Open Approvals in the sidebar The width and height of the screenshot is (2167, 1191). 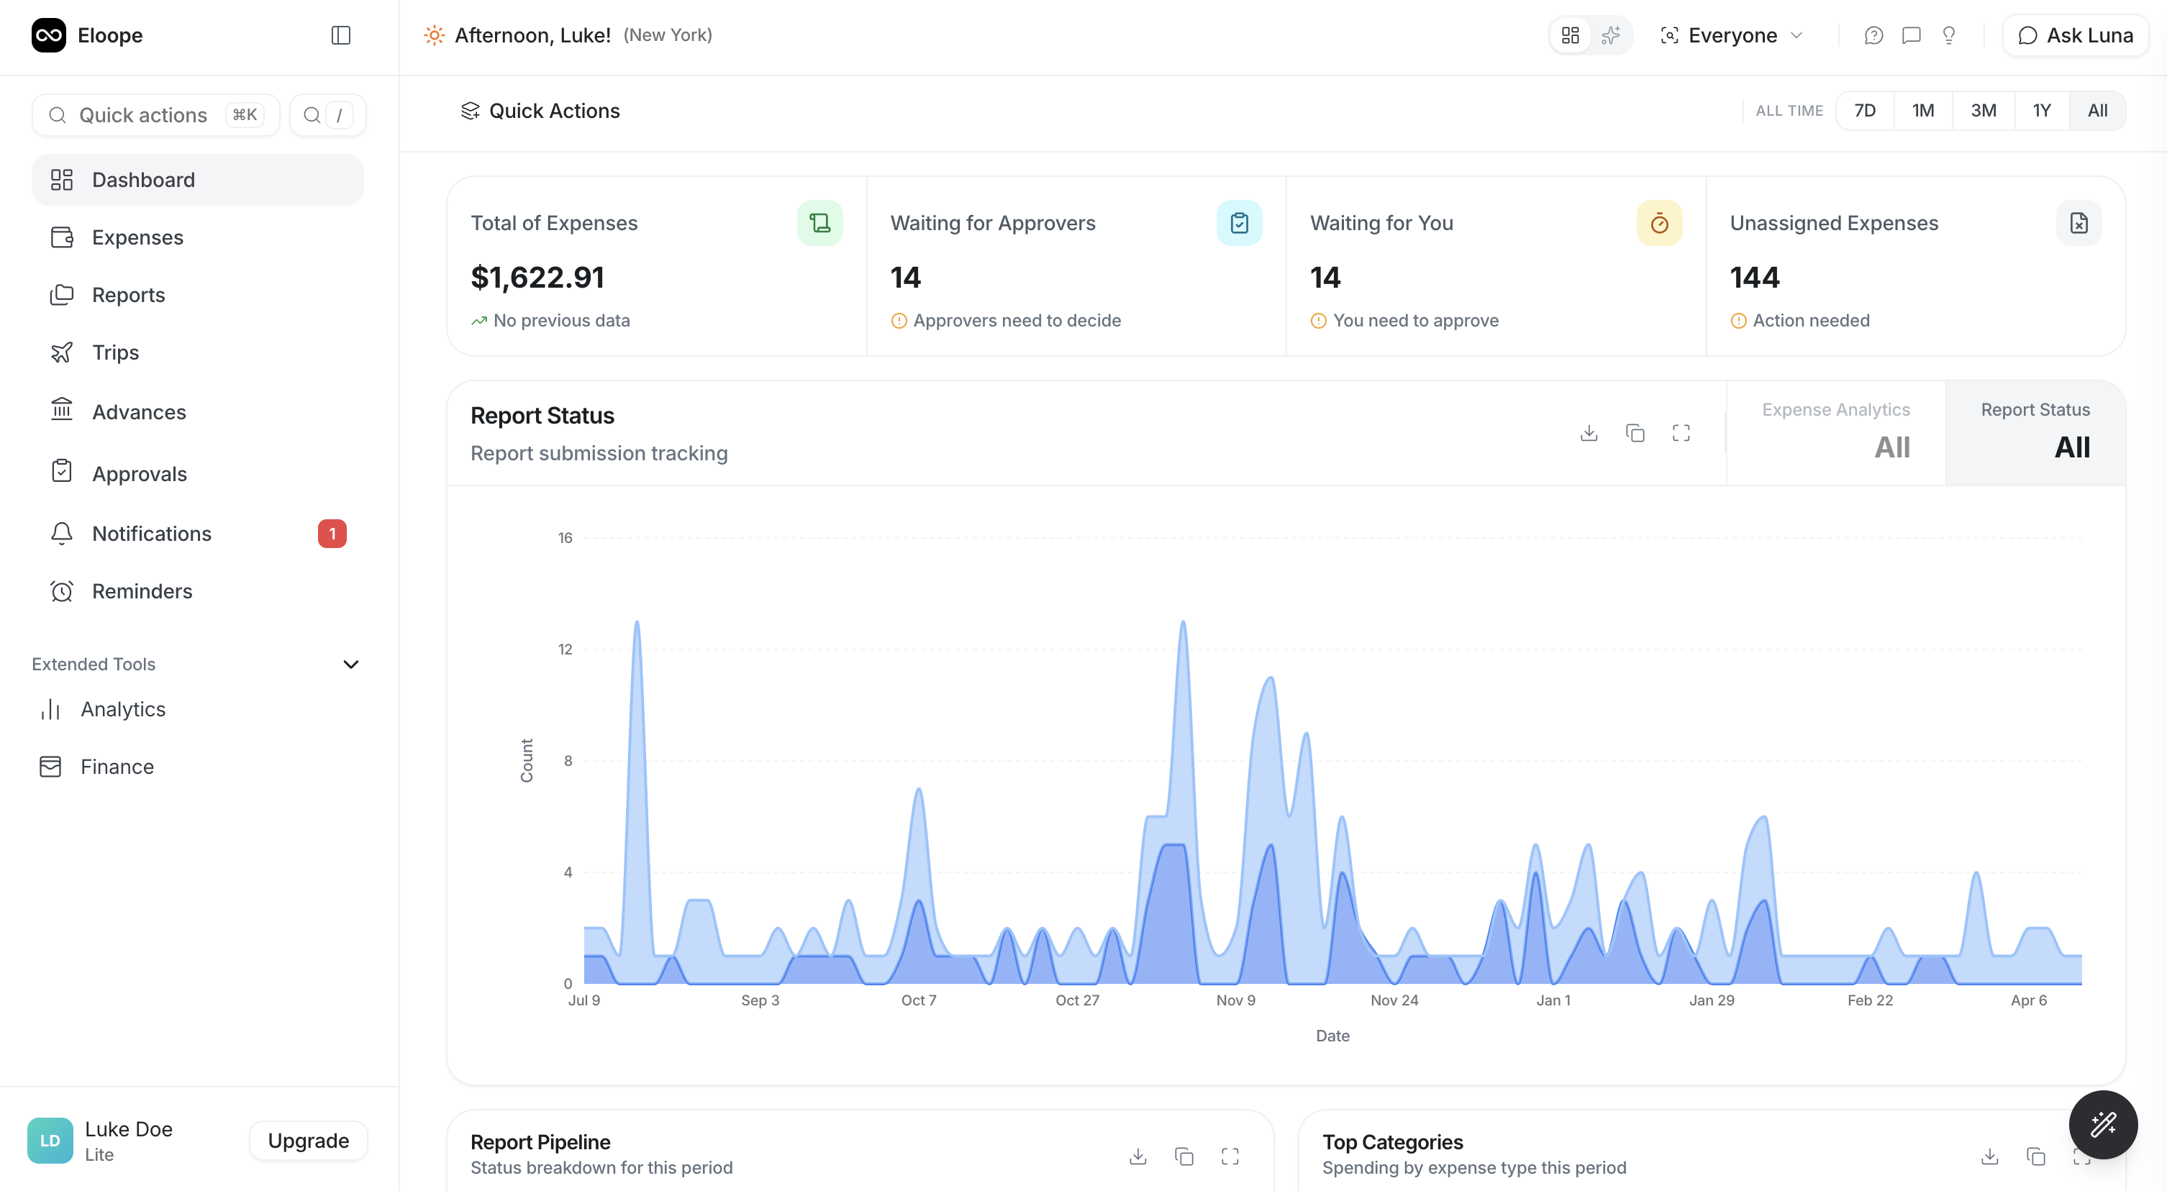coord(140,473)
